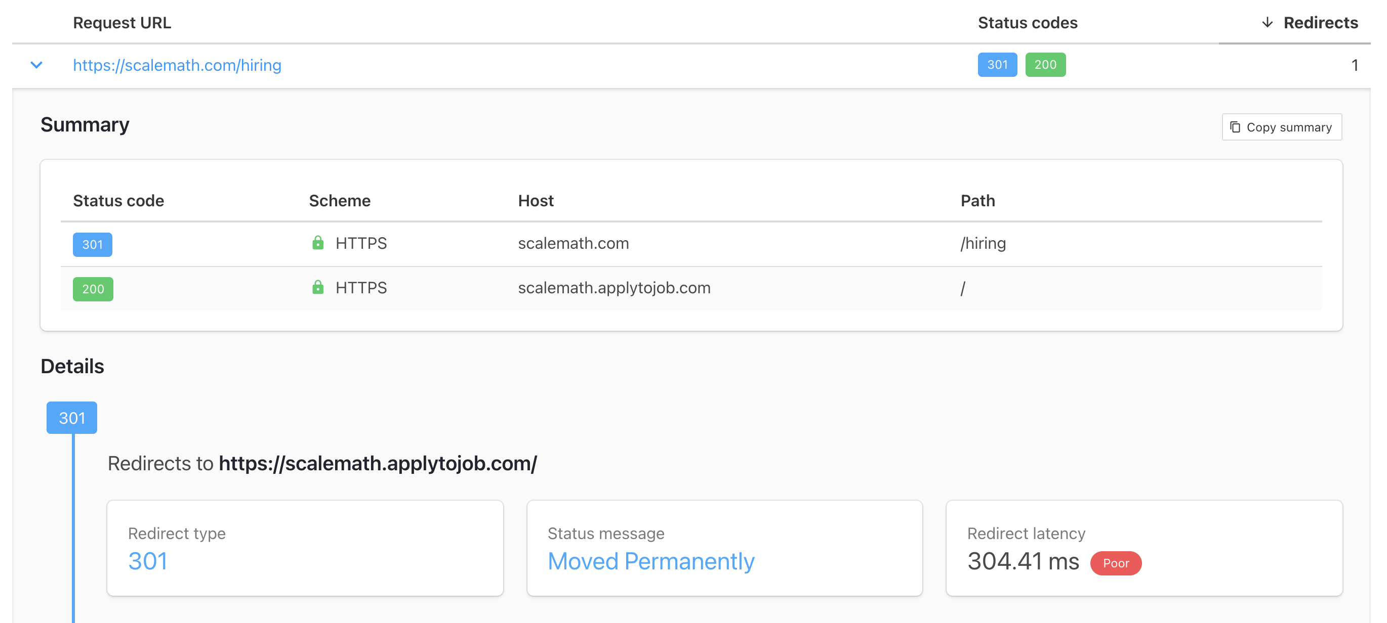
Task: Click the blue 301 badge in the top request row
Action: pyautogui.click(x=997, y=65)
